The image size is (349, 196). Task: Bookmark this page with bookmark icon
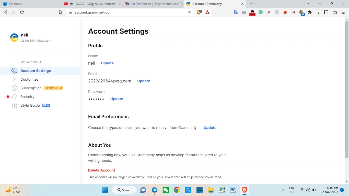(60, 12)
